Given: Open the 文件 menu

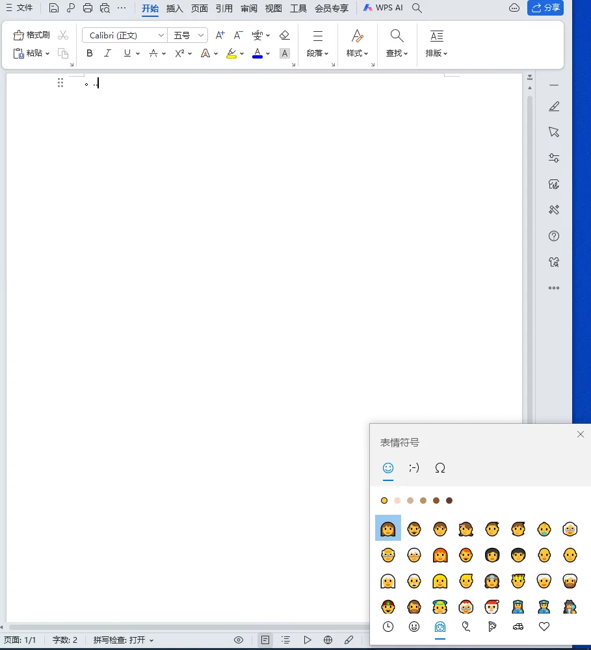Looking at the screenshot, I should pyautogui.click(x=20, y=8).
